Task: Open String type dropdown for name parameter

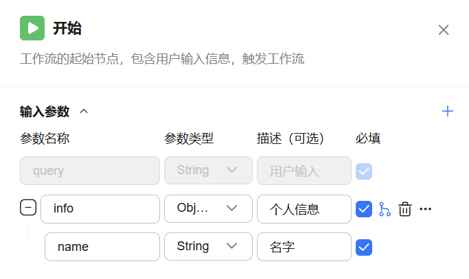Action: pyautogui.click(x=208, y=246)
